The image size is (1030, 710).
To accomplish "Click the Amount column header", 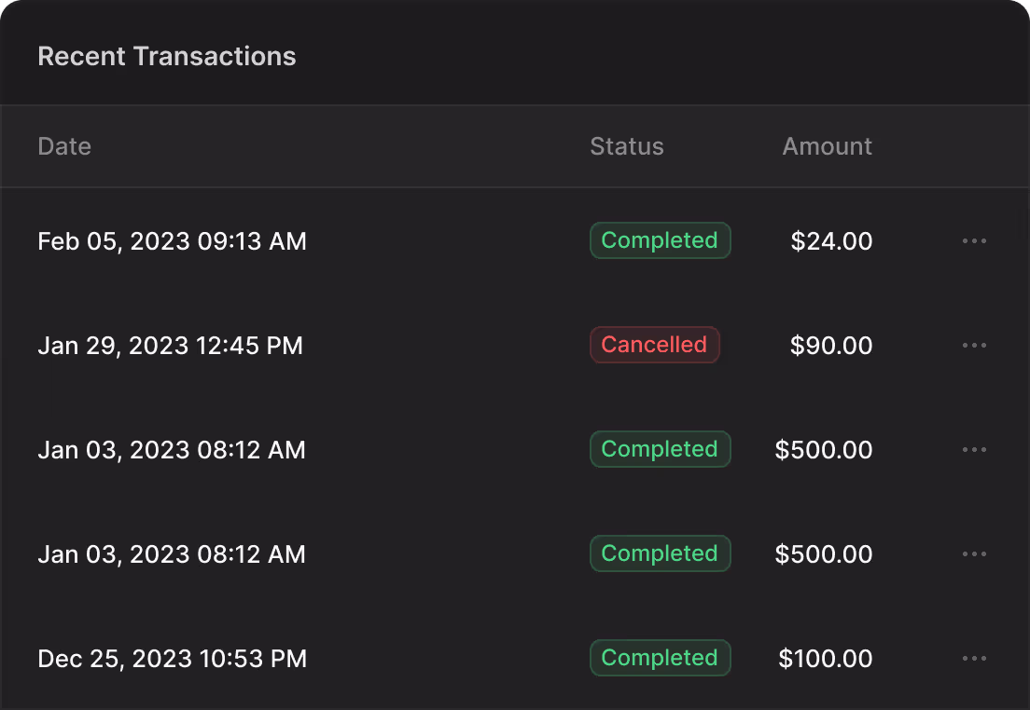I will pyautogui.click(x=827, y=146).
